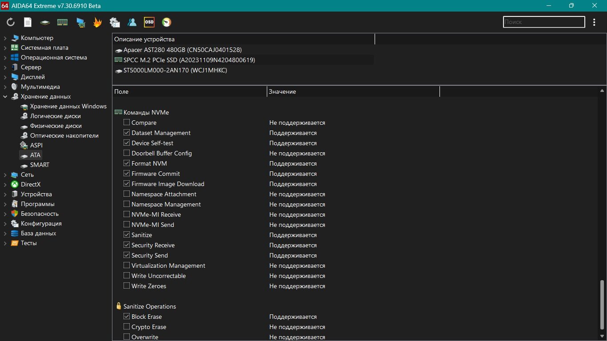
Task: Click the Описание устройства column header
Action: pyautogui.click(x=244, y=39)
